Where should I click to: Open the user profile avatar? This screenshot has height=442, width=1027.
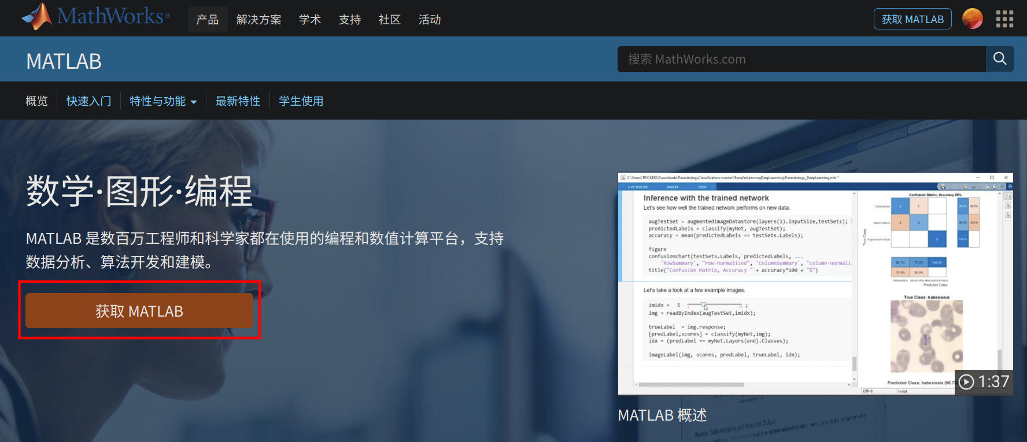(x=972, y=18)
